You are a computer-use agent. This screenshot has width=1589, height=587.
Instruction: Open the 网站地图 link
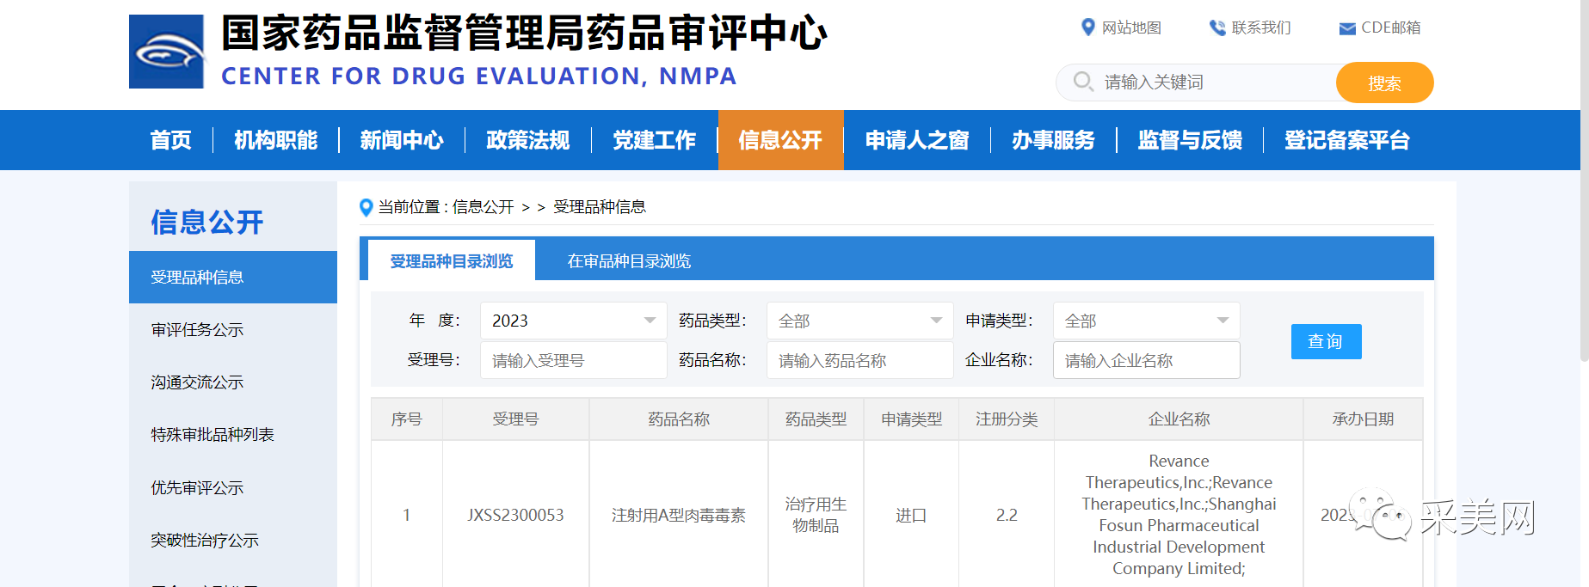(1131, 28)
